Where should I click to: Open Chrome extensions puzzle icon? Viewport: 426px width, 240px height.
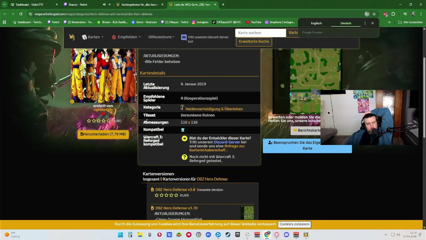tap(393, 14)
